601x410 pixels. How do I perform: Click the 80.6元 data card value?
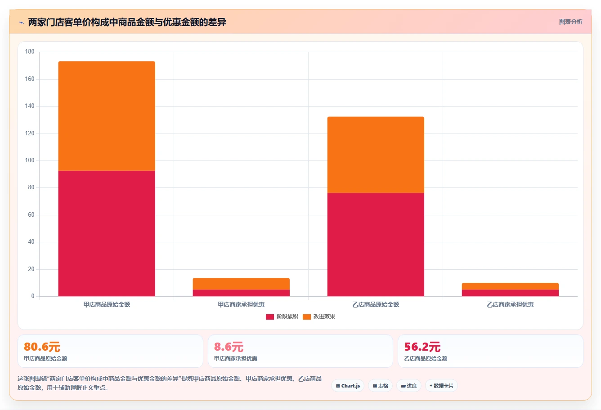42,347
